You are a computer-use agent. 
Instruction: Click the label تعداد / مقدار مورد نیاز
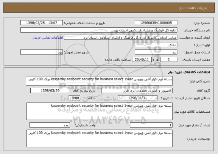tap(194, 125)
